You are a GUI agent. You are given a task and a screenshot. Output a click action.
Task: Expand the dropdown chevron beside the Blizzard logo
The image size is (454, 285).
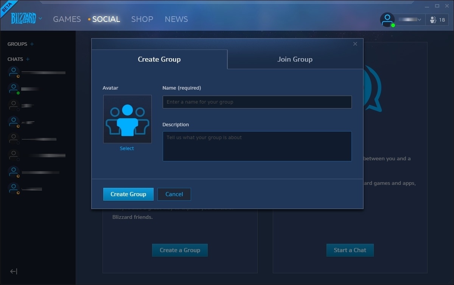40,19
